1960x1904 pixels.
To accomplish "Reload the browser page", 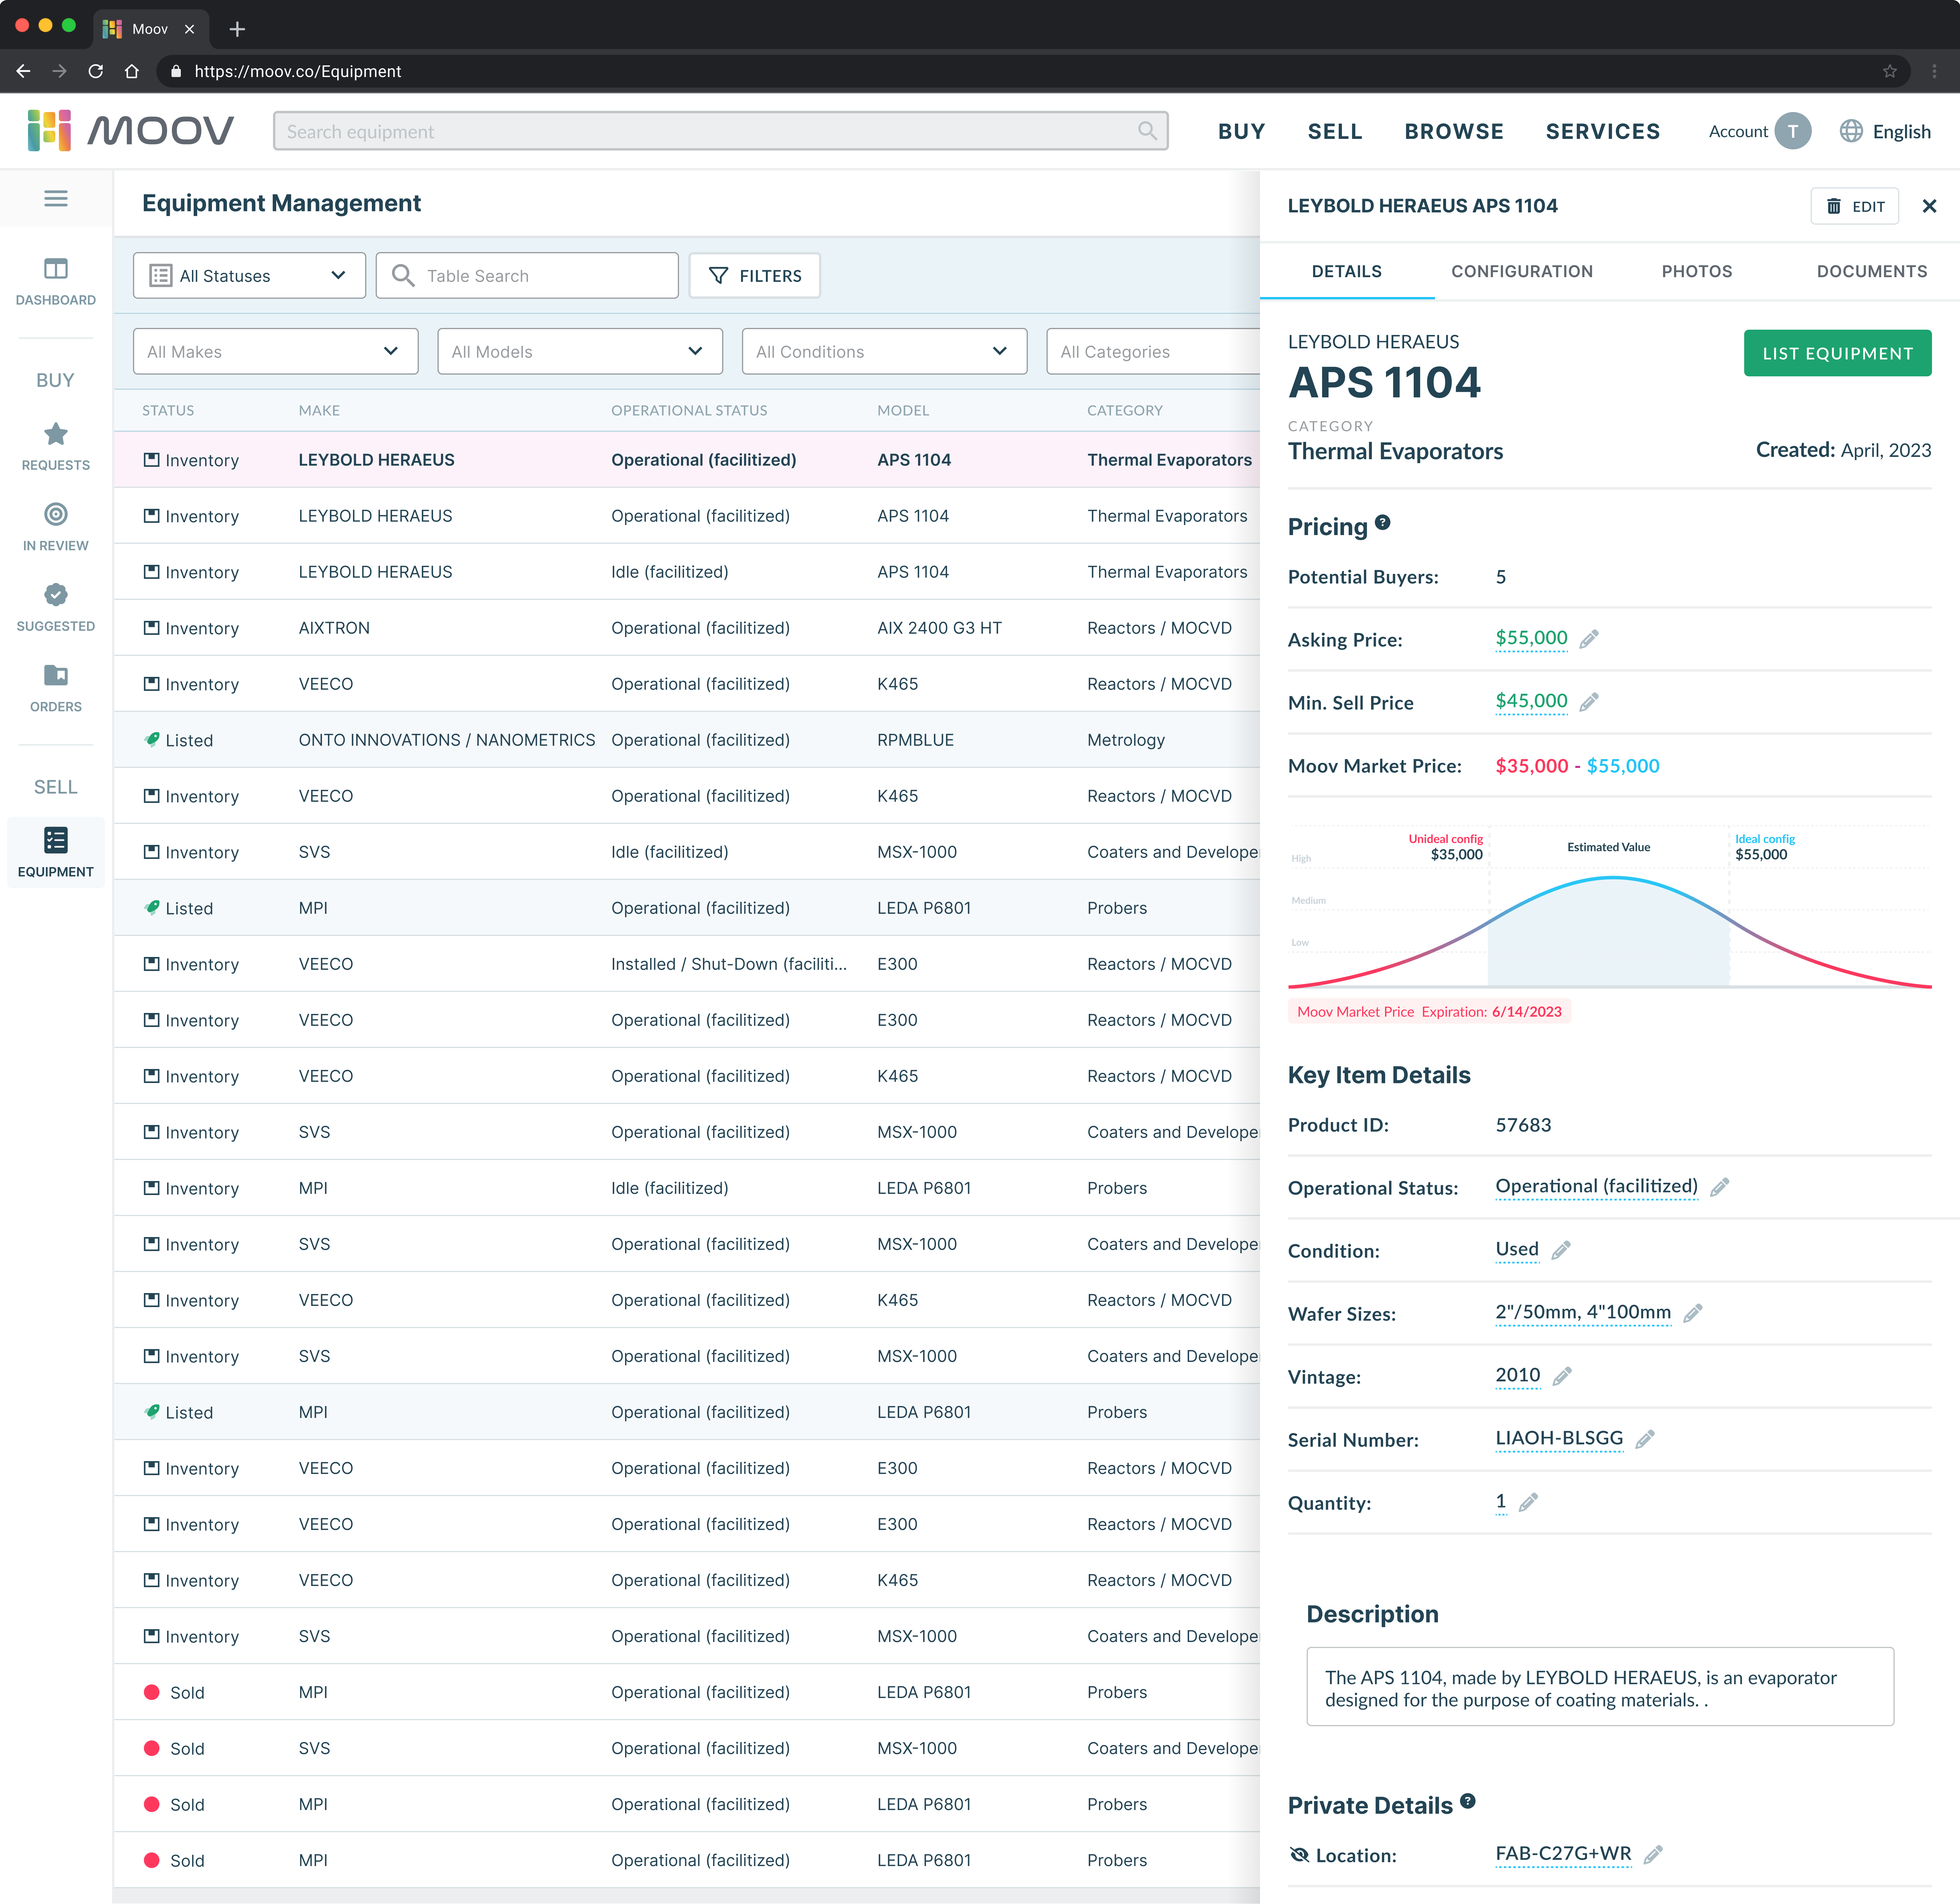I will pos(96,71).
